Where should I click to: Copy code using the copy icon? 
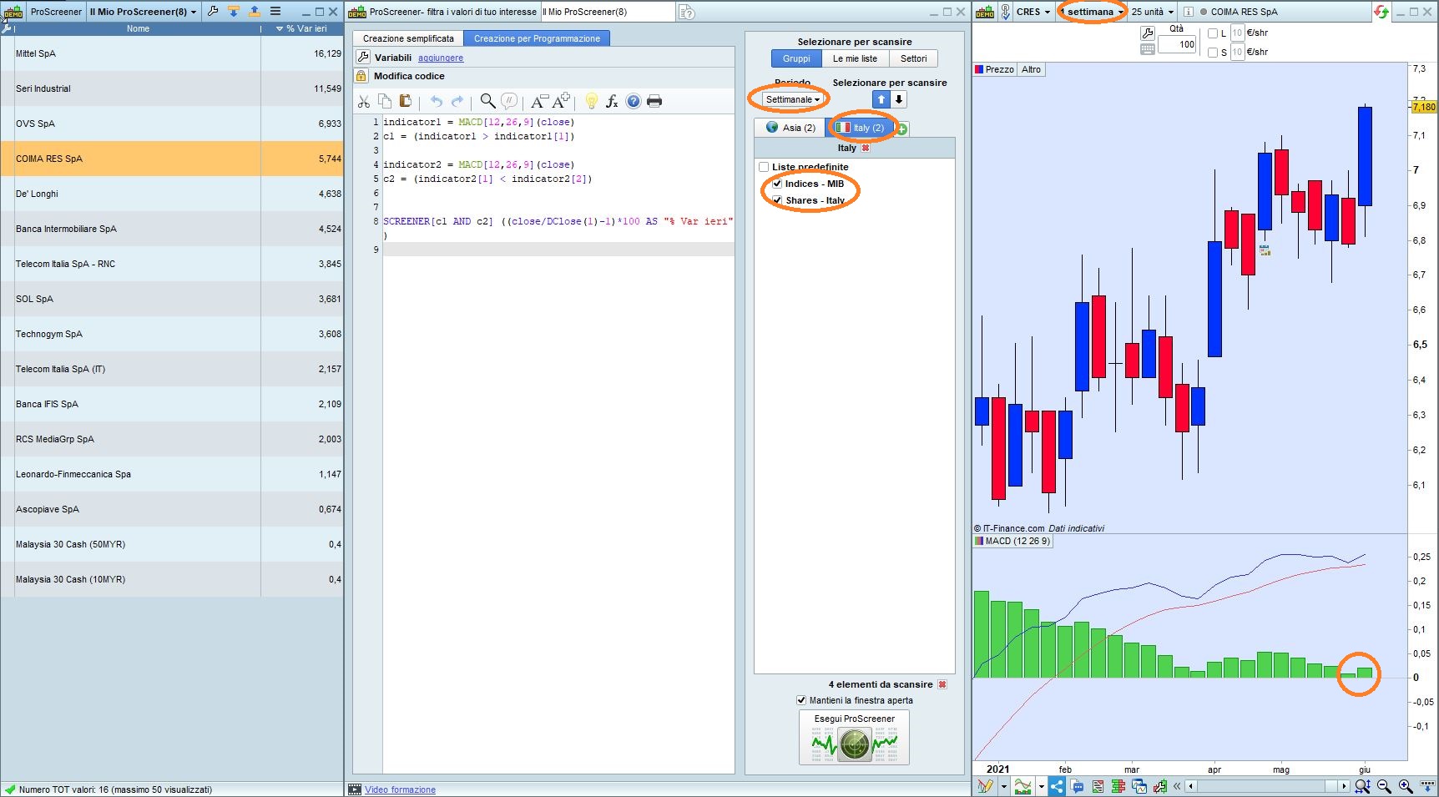click(385, 101)
